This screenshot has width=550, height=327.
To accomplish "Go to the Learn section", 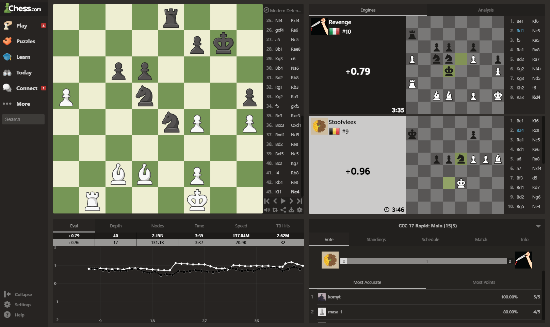I will [x=24, y=57].
